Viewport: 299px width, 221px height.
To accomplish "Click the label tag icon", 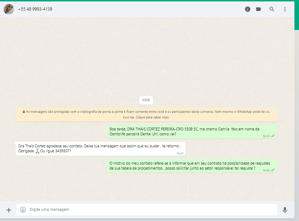I will click(259, 9).
